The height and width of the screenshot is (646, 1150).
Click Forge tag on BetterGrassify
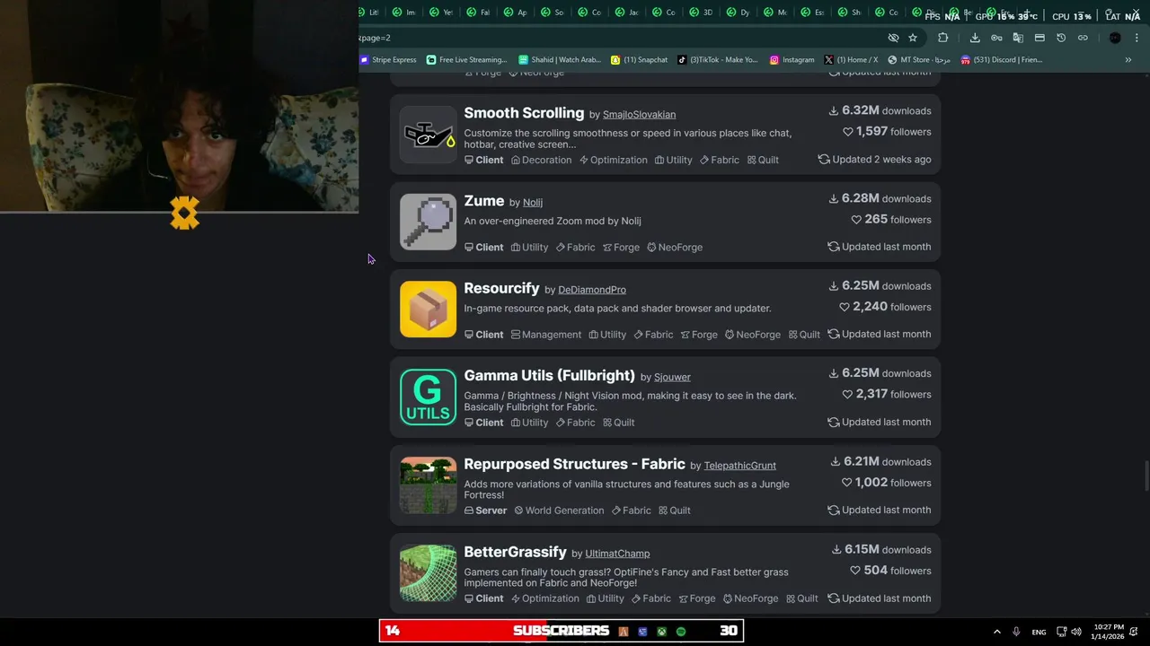696,598
